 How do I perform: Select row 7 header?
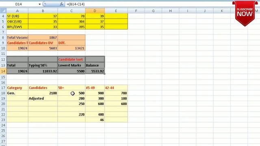(3, 32)
